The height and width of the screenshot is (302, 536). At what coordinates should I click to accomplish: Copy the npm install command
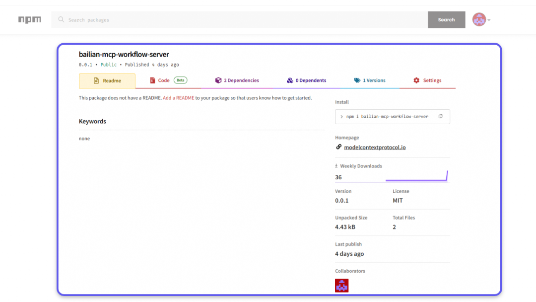(x=440, y=116)
